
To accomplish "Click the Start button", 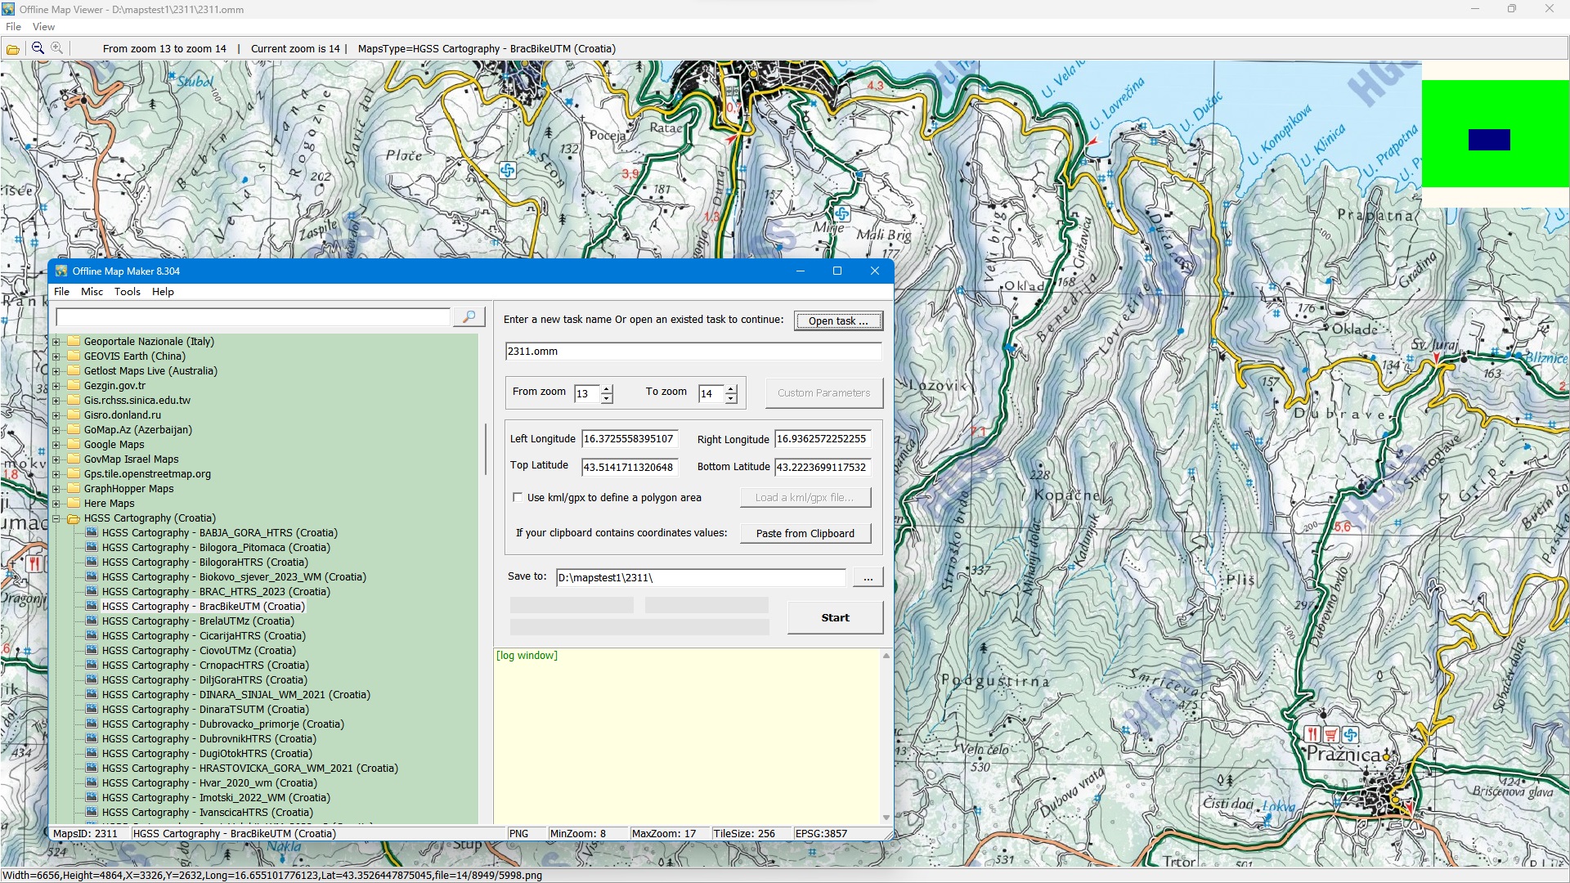I will [x=835, y=618].
